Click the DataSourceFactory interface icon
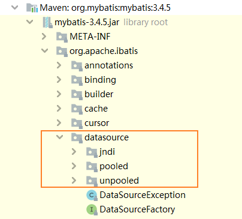 tap(92, 209)
